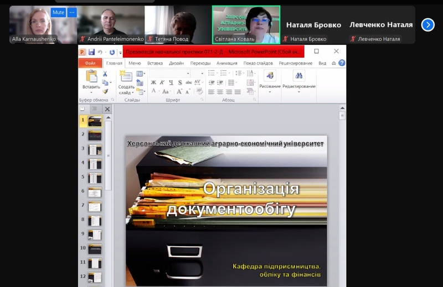Open the Показ слайдов tab
This screenshot has height=287, width=443.
258,63
